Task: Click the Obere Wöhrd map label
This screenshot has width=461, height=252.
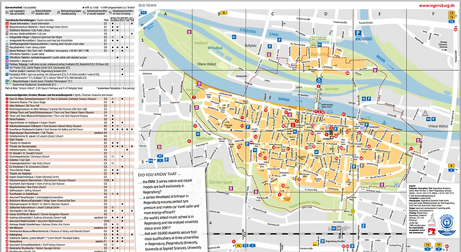Action: [206, 64]
